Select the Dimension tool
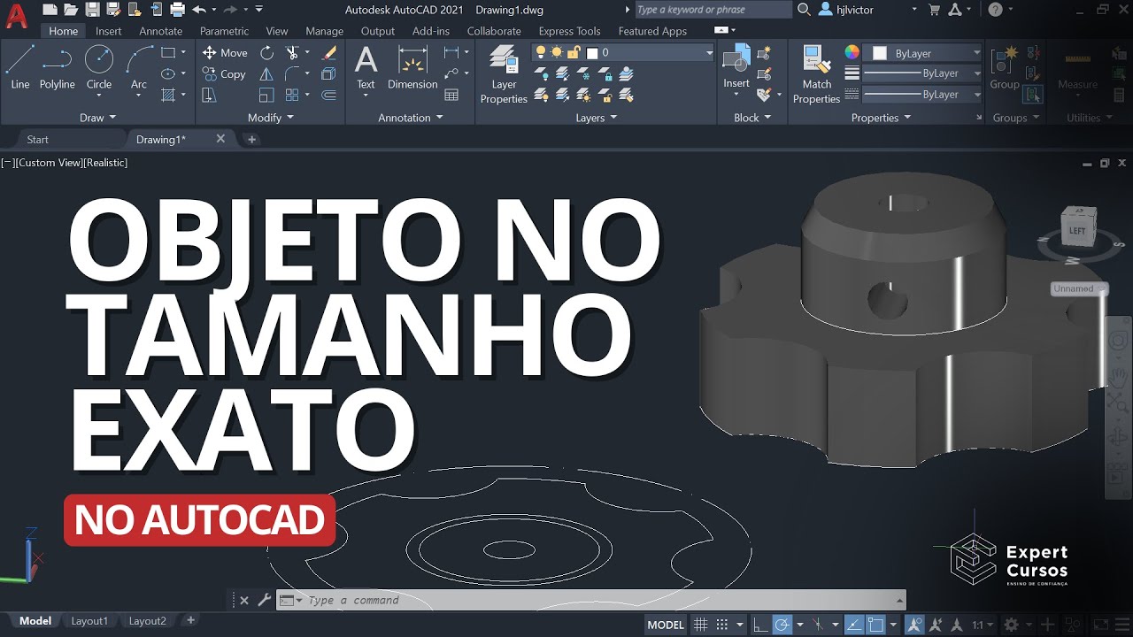This screenshot has width=1133, height=637. coord(412,67)
